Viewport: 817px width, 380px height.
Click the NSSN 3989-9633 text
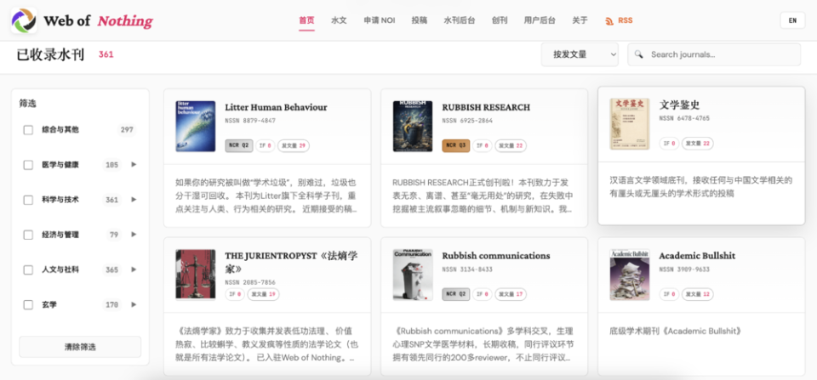[x=684, y=269]
